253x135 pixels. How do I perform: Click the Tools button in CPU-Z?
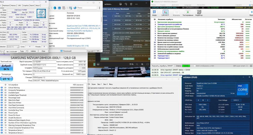(22, 51)
